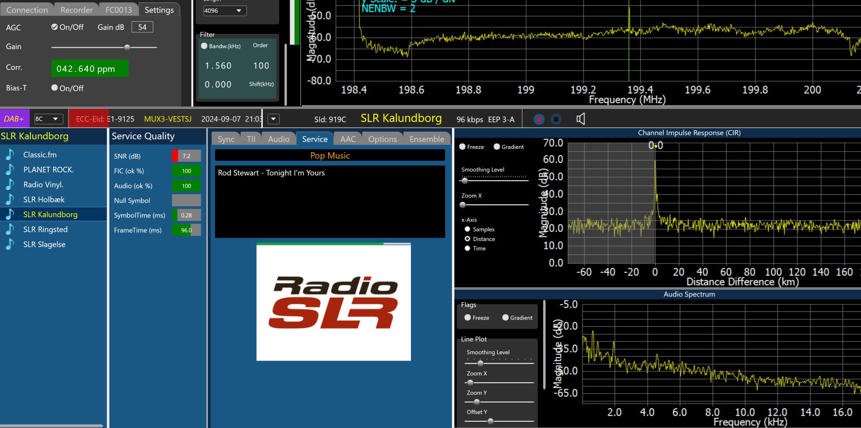
Task: Click the music note icon beside Radio Vinyl.
Action: [x=10, y=185]
